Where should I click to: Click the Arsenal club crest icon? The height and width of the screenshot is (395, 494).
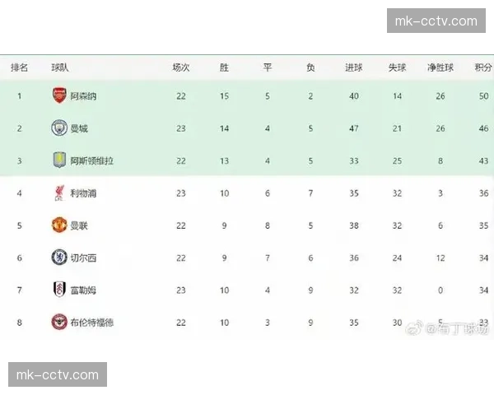point(59,95)
